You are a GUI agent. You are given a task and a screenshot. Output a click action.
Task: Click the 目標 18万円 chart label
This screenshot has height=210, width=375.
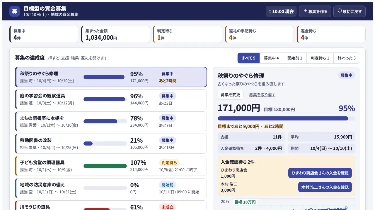[x=245, y=202]
